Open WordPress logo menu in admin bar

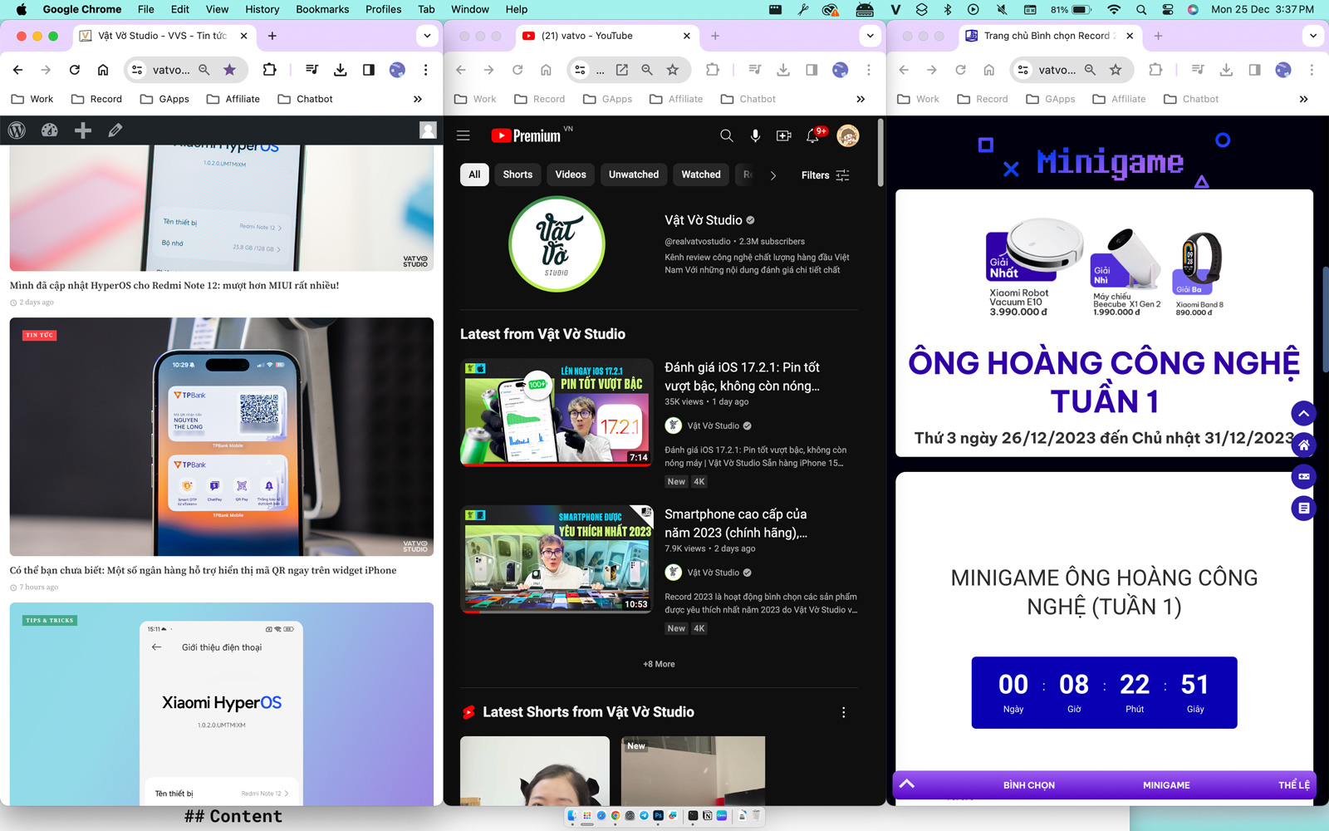point(17,130)
